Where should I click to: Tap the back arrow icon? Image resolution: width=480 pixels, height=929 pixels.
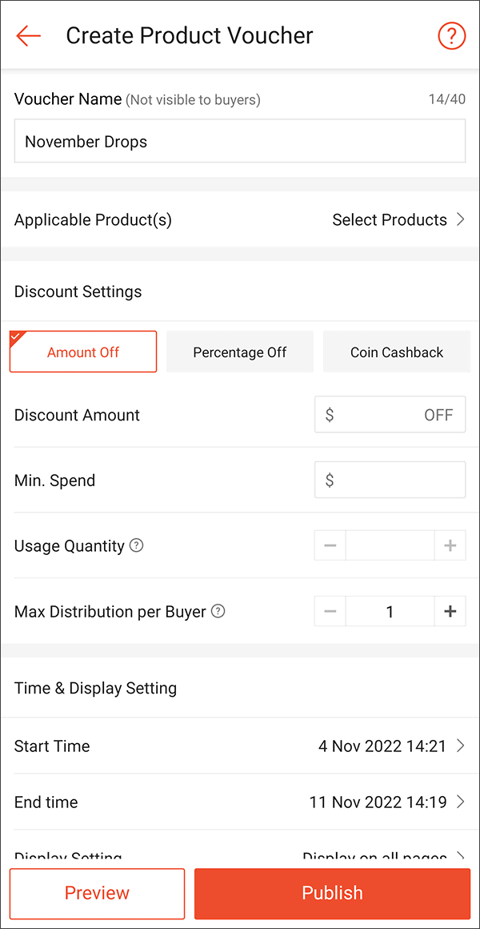click(28, 36)
